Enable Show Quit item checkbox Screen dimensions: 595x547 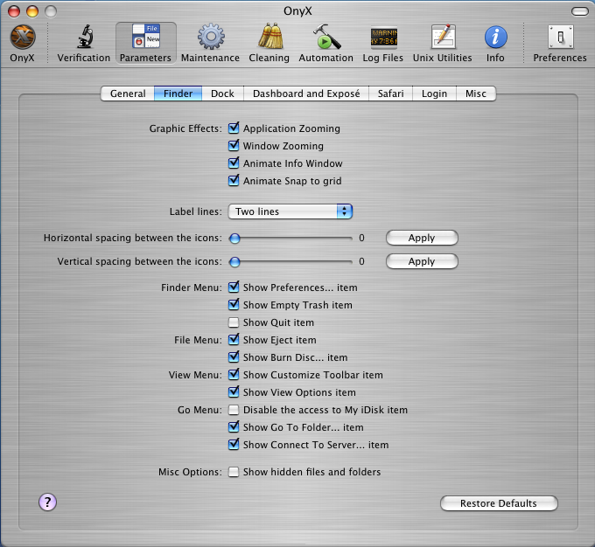(x=234, y=322)
